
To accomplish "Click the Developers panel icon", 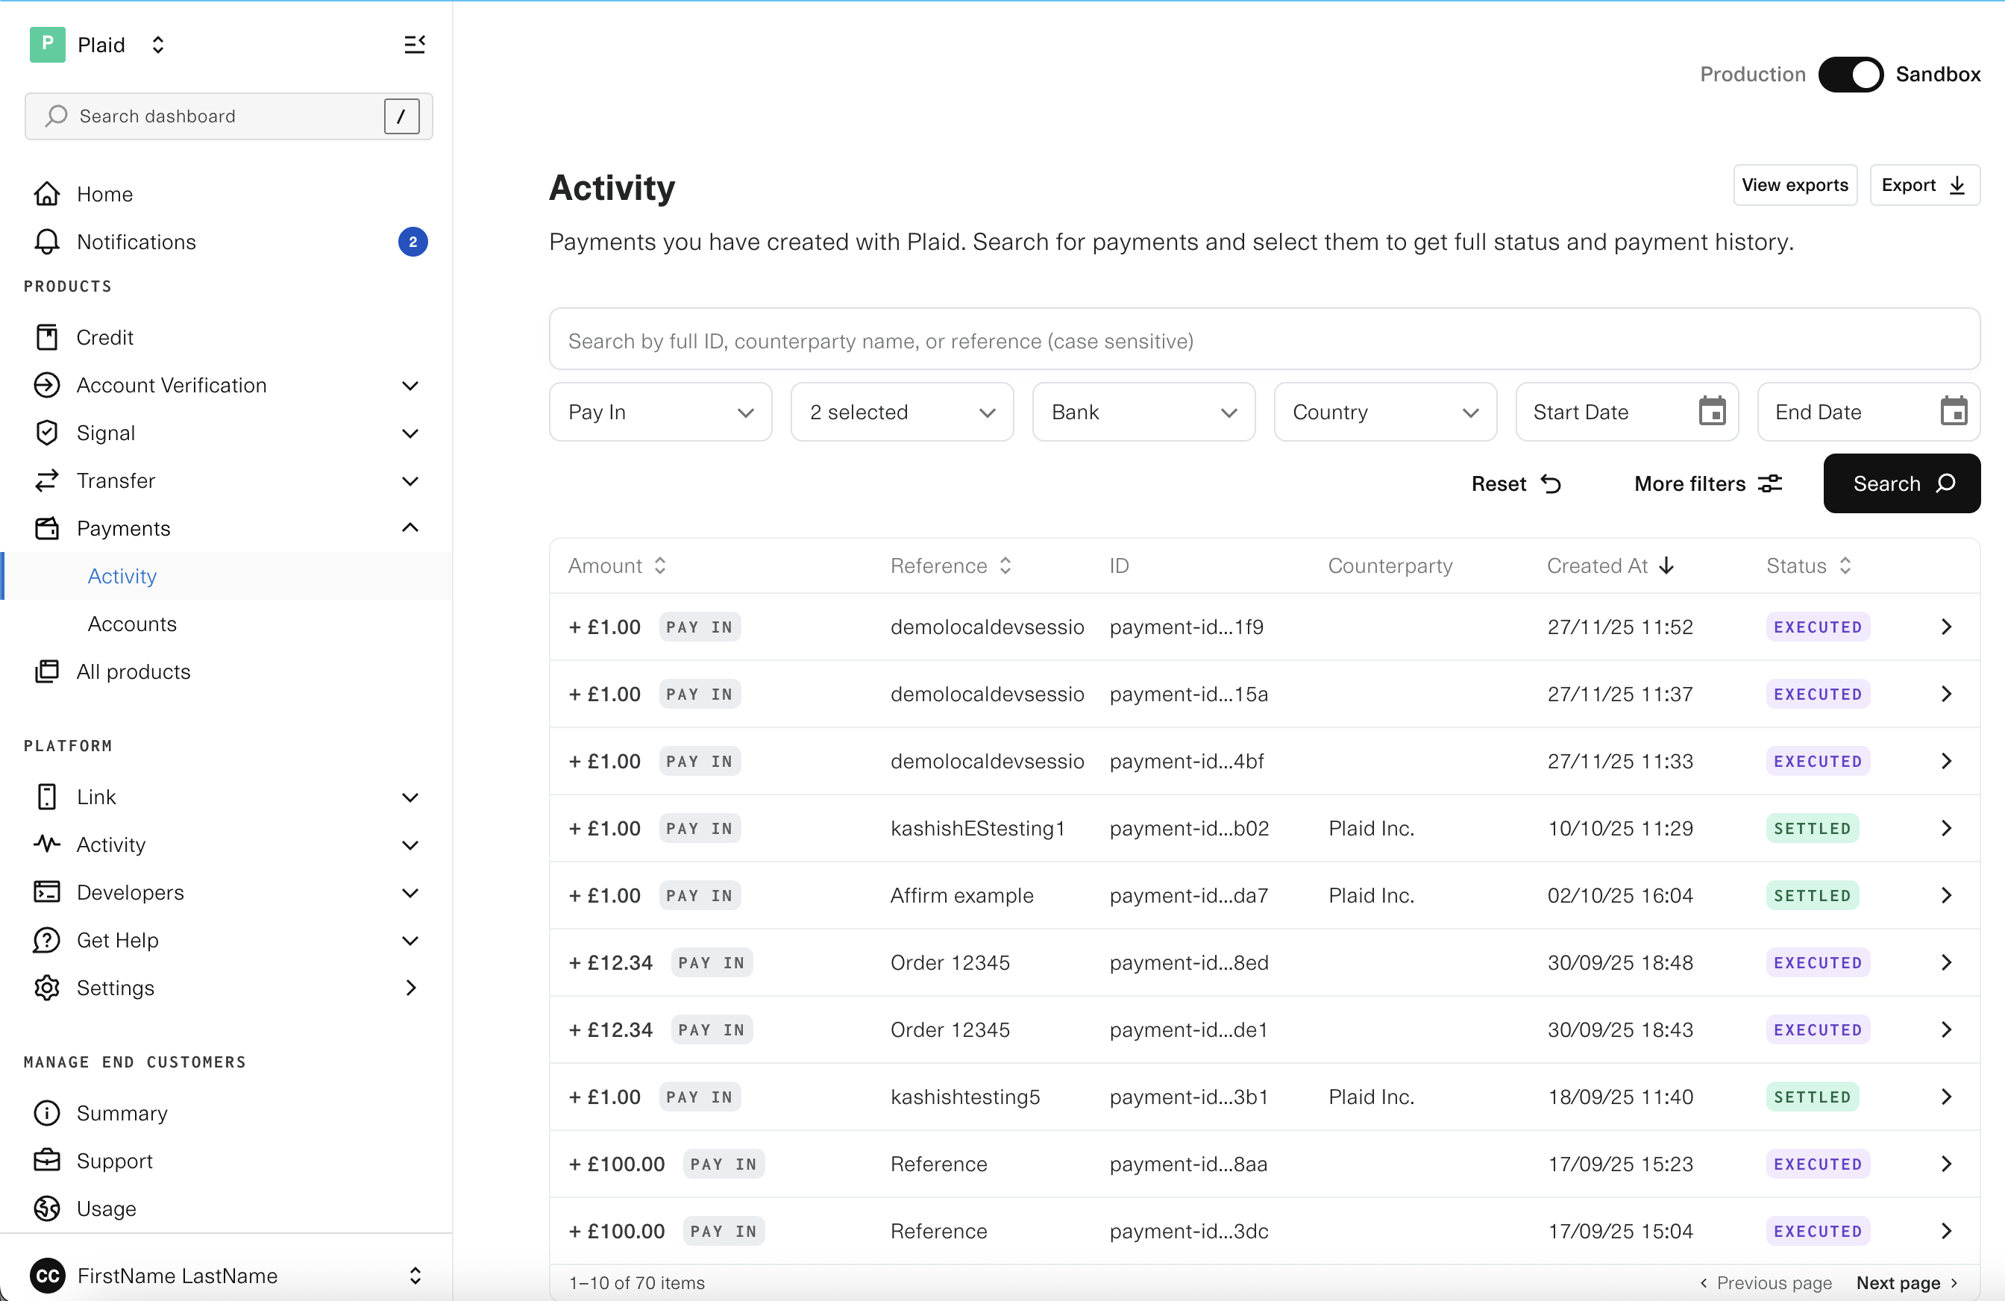I will coord(46,892).
